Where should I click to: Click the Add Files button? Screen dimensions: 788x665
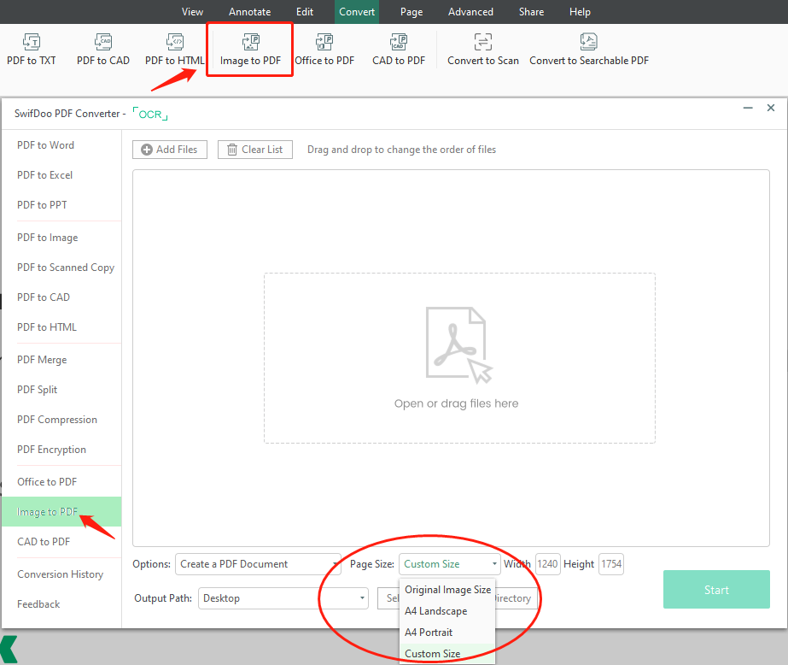[x=170, y=150]
